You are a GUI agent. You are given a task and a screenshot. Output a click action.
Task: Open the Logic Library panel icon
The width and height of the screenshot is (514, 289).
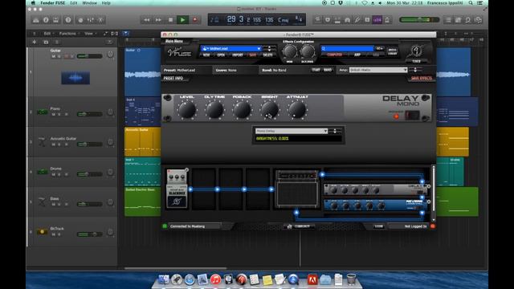pos(35,20)
